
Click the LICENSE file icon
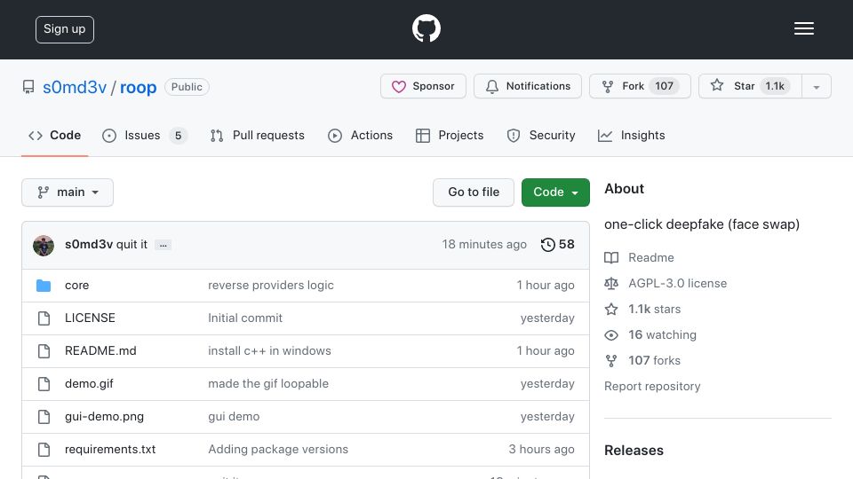point(44,318)
